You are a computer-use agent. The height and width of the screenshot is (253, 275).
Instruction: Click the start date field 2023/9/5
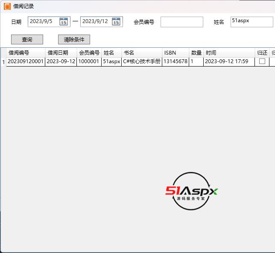(49, 22)
